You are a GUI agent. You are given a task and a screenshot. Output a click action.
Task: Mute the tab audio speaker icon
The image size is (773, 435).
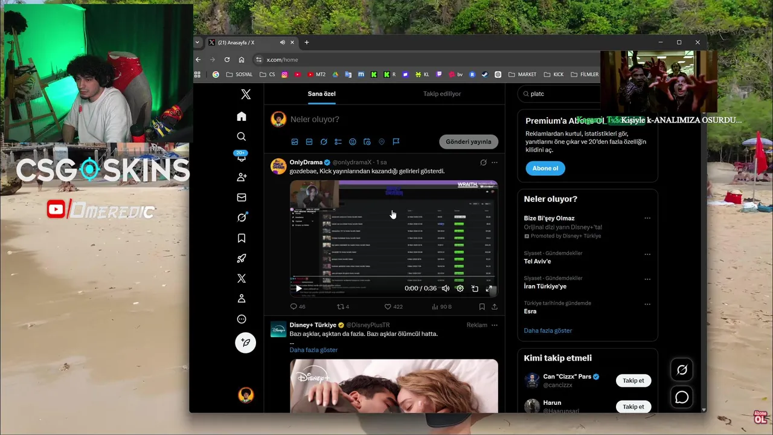[283, 42]
